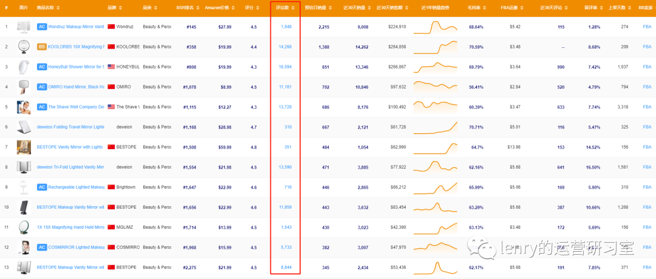Viewport: 656px width, 279px height.
Task: Open review count 8,844 link
Action: click(x=286, y=267)
